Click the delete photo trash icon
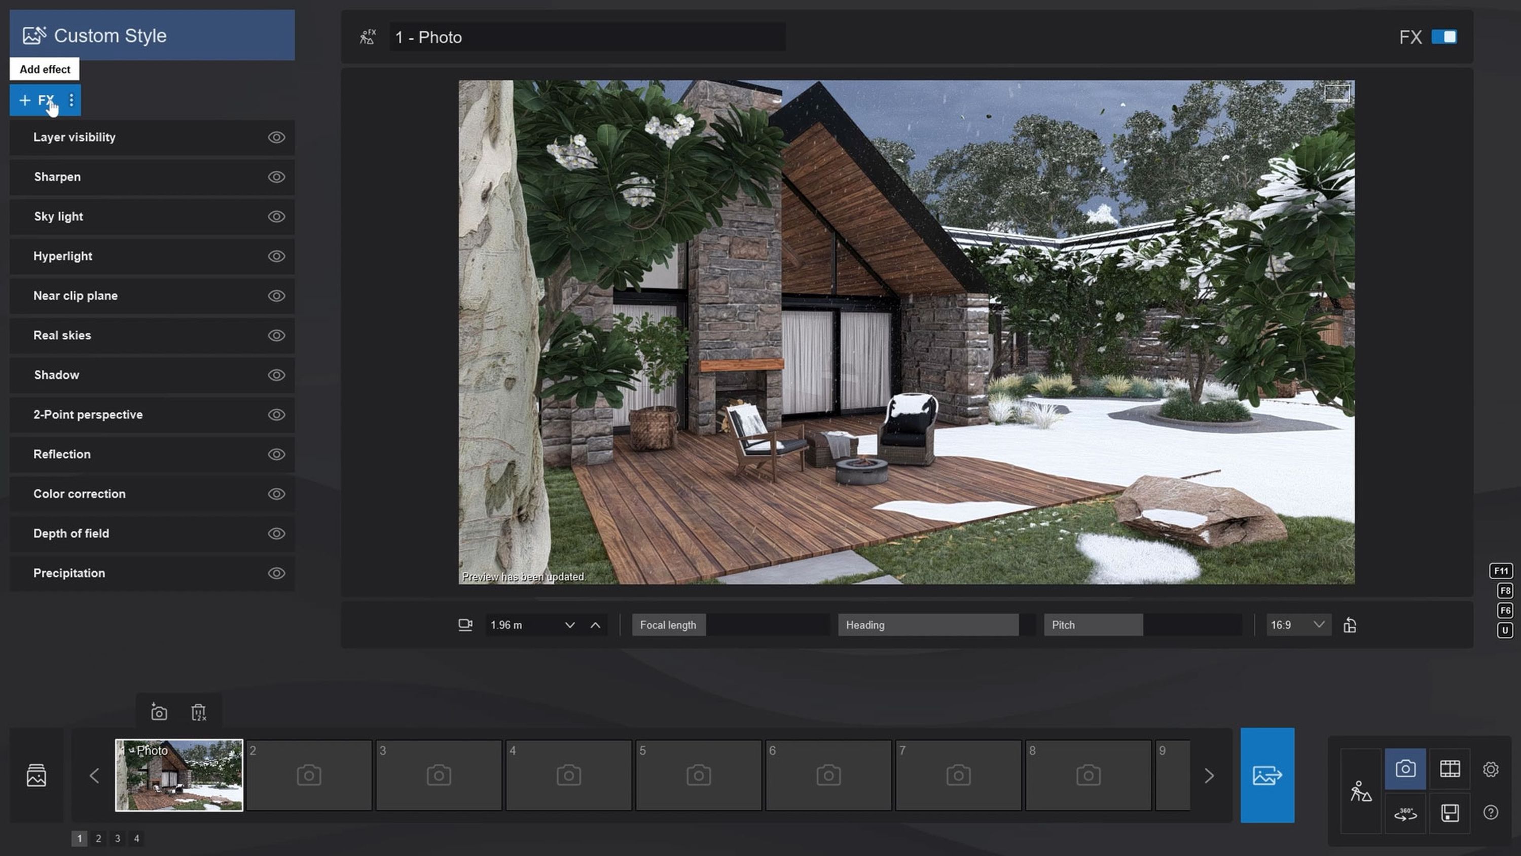 click(x=198, y=712)
